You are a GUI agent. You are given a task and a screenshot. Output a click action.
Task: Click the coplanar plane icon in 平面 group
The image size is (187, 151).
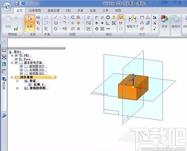pyautogui.click(x=46, y=17)
